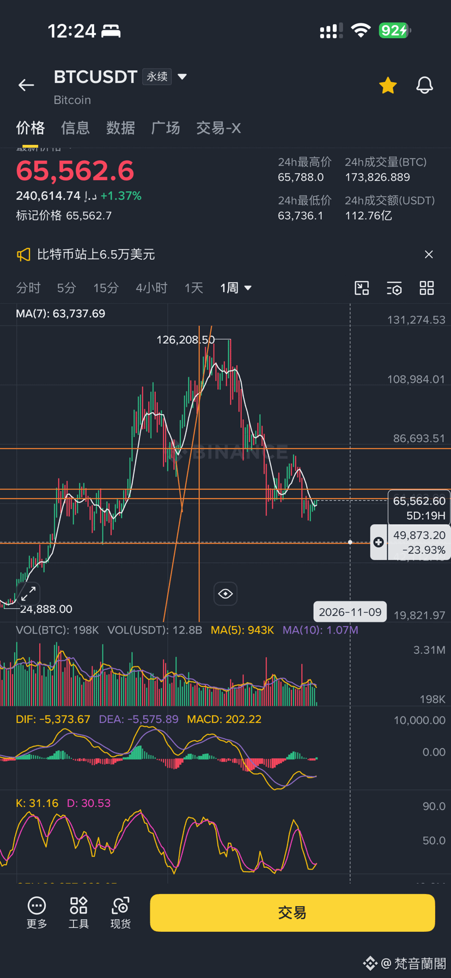Tap the plus icon on crosshair price
This screenshot has height=978, width=451.
click(379, 542)
